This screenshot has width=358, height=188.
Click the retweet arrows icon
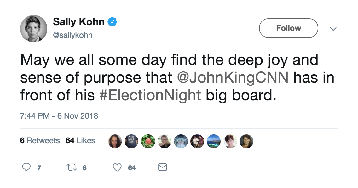coord(73,167)
